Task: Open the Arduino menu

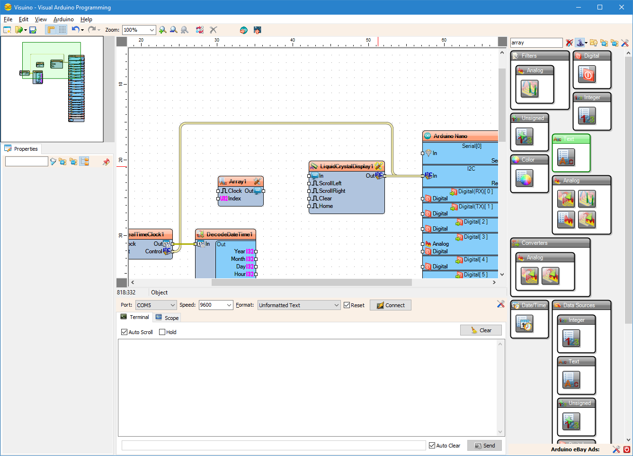Action: click(x=63, y=19)
